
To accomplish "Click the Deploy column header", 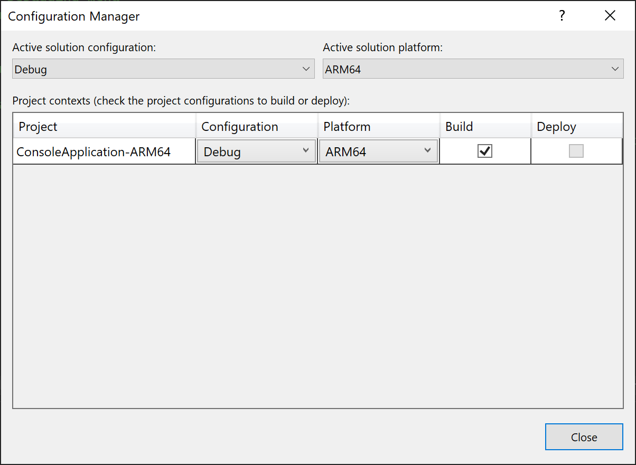I will [556, 126].
